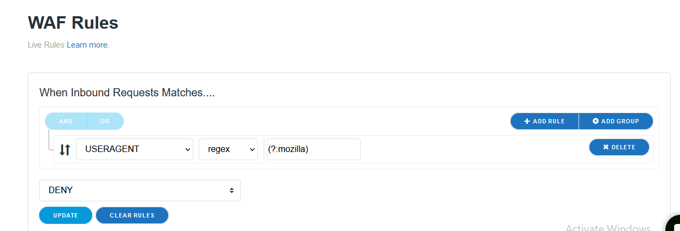The width and height of the screenshot is (680, 231).
Task: Switch the condition operator to OR
Action: [x=105, y=121]
